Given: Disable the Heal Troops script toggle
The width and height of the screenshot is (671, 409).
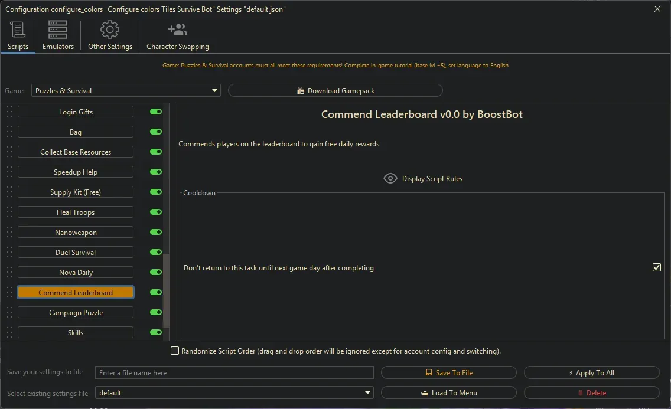Looking at the screenshot, I should pyautogui.click(x=155, y=212).
